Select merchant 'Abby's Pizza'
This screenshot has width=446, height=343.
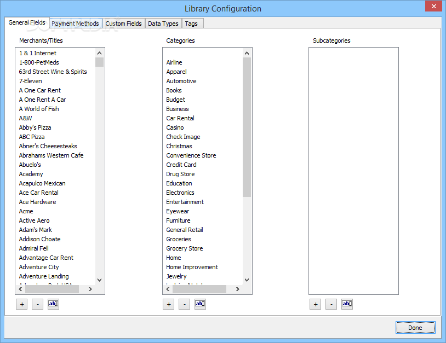35,127
